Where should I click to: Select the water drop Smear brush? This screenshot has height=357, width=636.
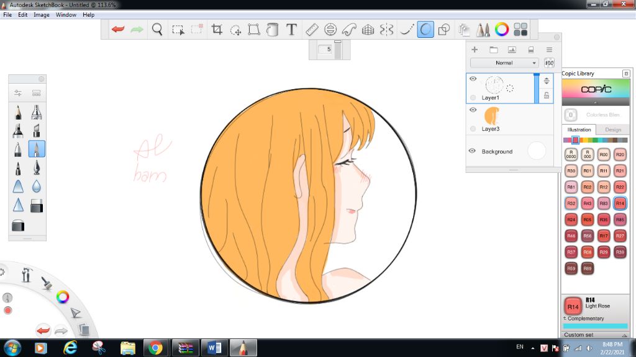coord(37,186)
